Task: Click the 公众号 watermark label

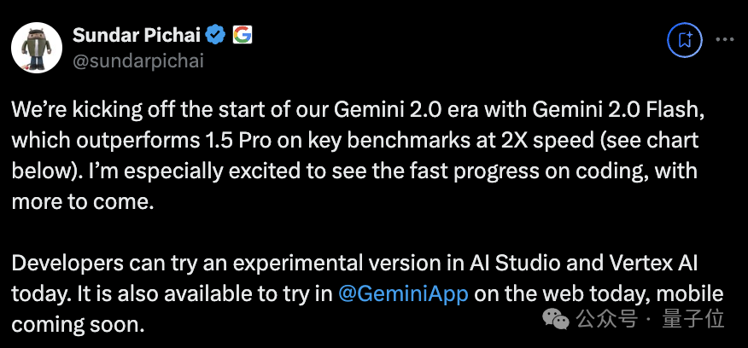Action: click(606, 318)
